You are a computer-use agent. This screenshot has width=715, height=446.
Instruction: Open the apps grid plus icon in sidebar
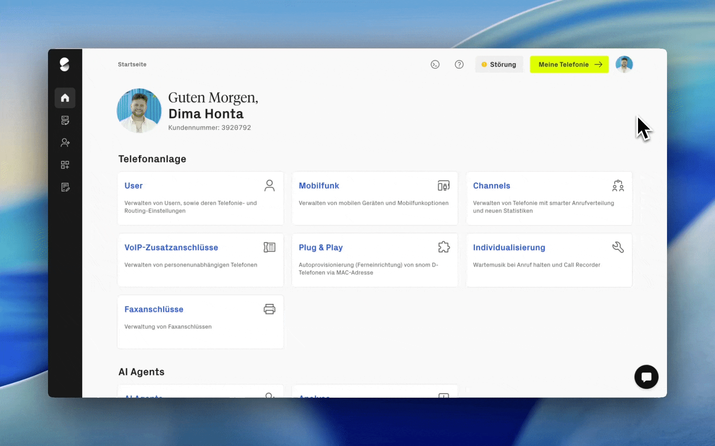click(65, 165)
